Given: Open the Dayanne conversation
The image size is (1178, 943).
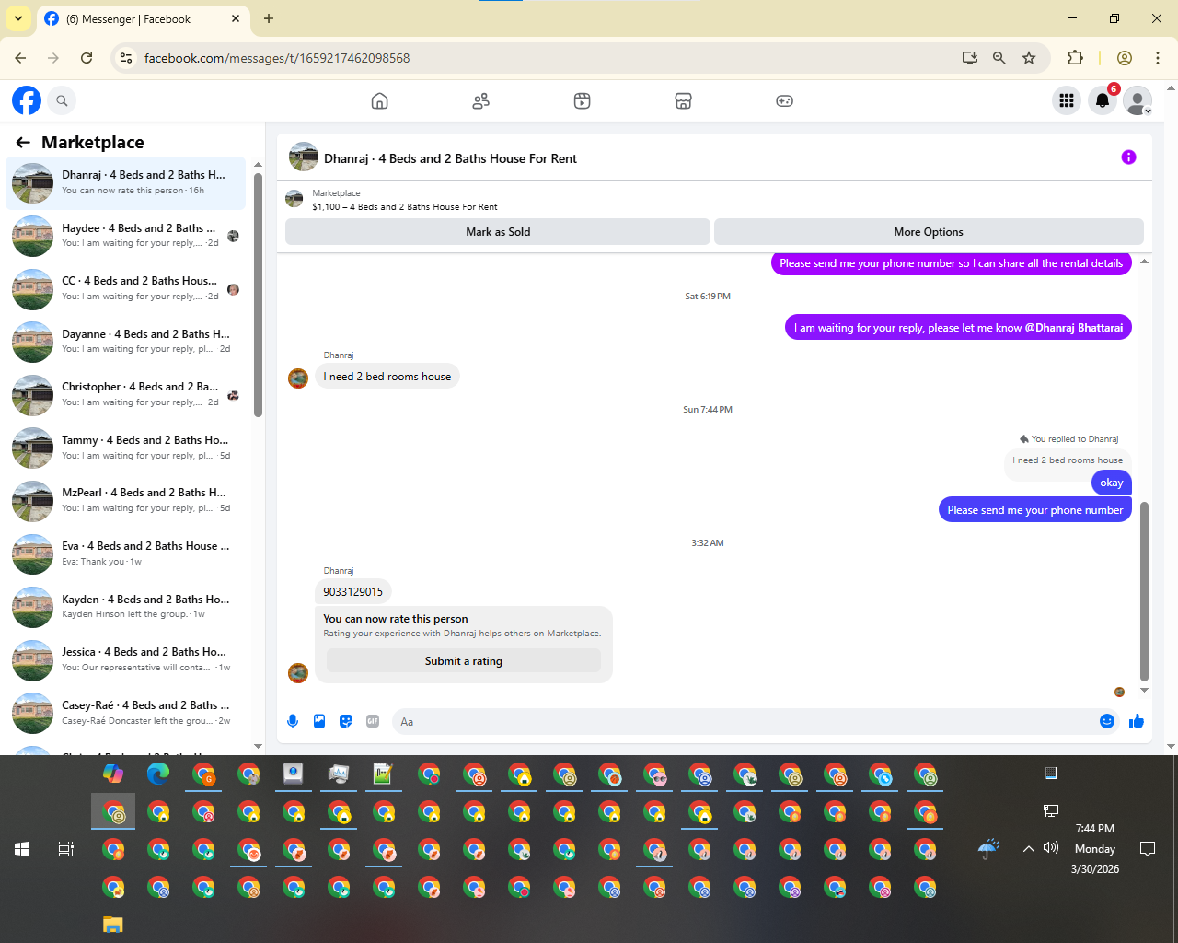Looking at the screenshot, I should pyautogui.click(x=126, y=342).
